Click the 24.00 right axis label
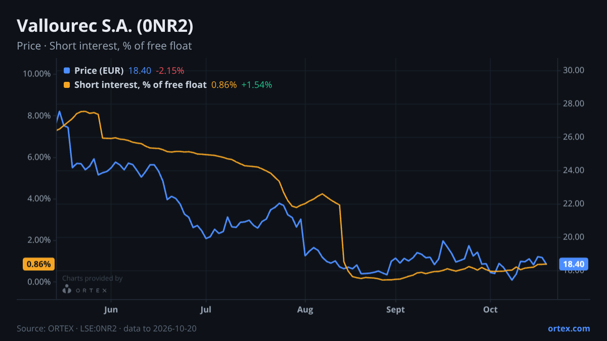Image resolution: width=607 pixels, height=341 pixels. [574, 170]
